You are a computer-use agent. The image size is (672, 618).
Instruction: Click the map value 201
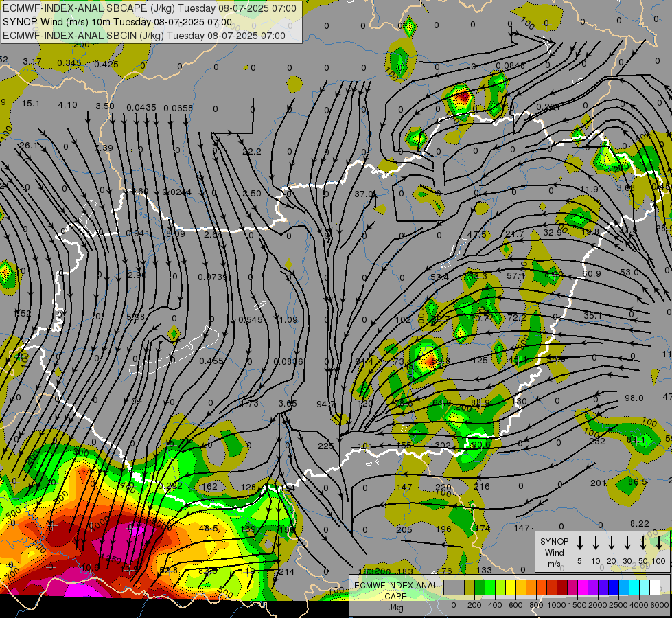point(598,483)
